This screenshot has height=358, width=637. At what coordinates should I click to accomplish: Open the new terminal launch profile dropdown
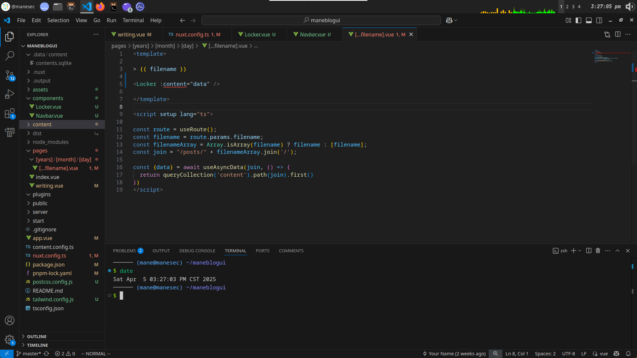point(580,251)
